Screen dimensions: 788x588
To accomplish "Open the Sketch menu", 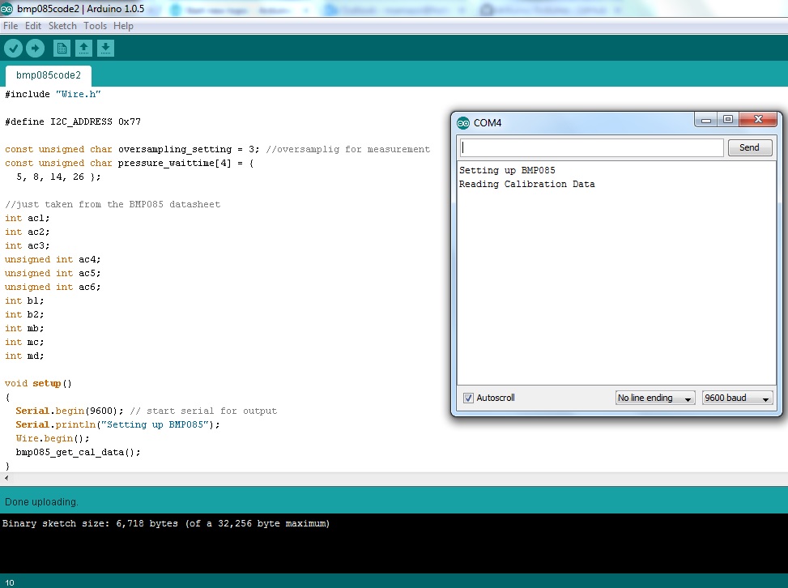I will coord(62,26).
